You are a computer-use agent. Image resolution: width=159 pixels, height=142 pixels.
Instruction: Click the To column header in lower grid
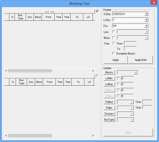coord(78,82)
